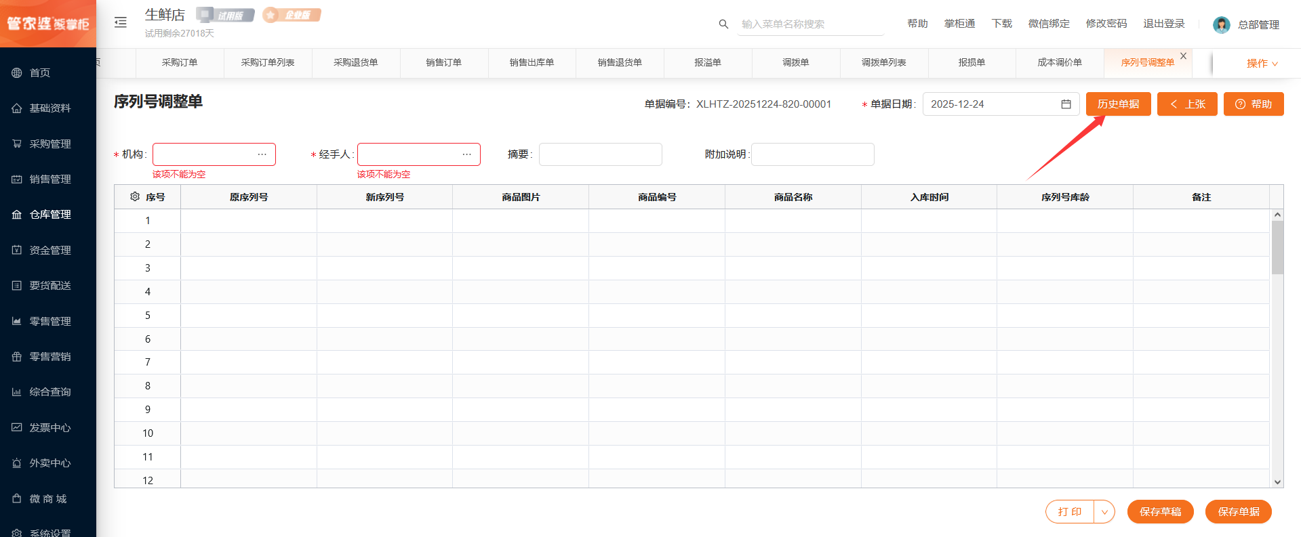Switch to the 报损单 tab

pos(972,62)
